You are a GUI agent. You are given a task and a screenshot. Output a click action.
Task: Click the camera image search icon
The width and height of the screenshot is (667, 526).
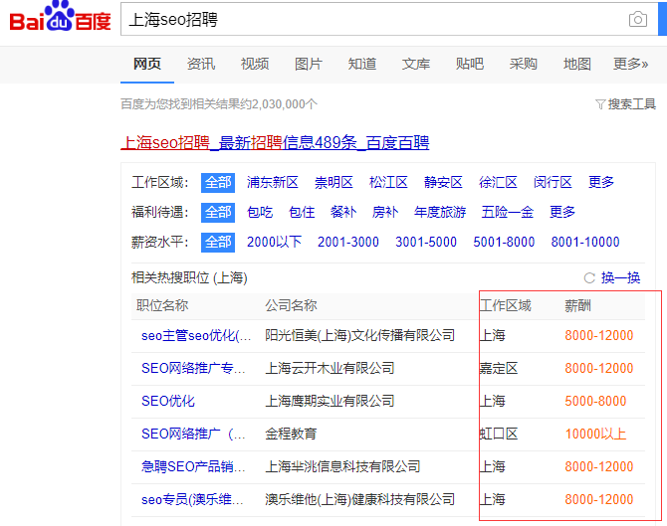[x=637, y=20]
